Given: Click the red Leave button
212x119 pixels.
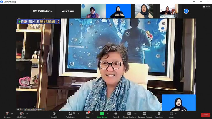Looking at the screenshot, I should click(205, 115).
